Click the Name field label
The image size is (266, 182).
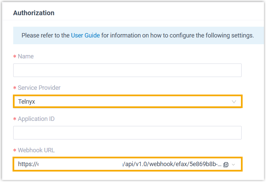(x=26, y=56)
